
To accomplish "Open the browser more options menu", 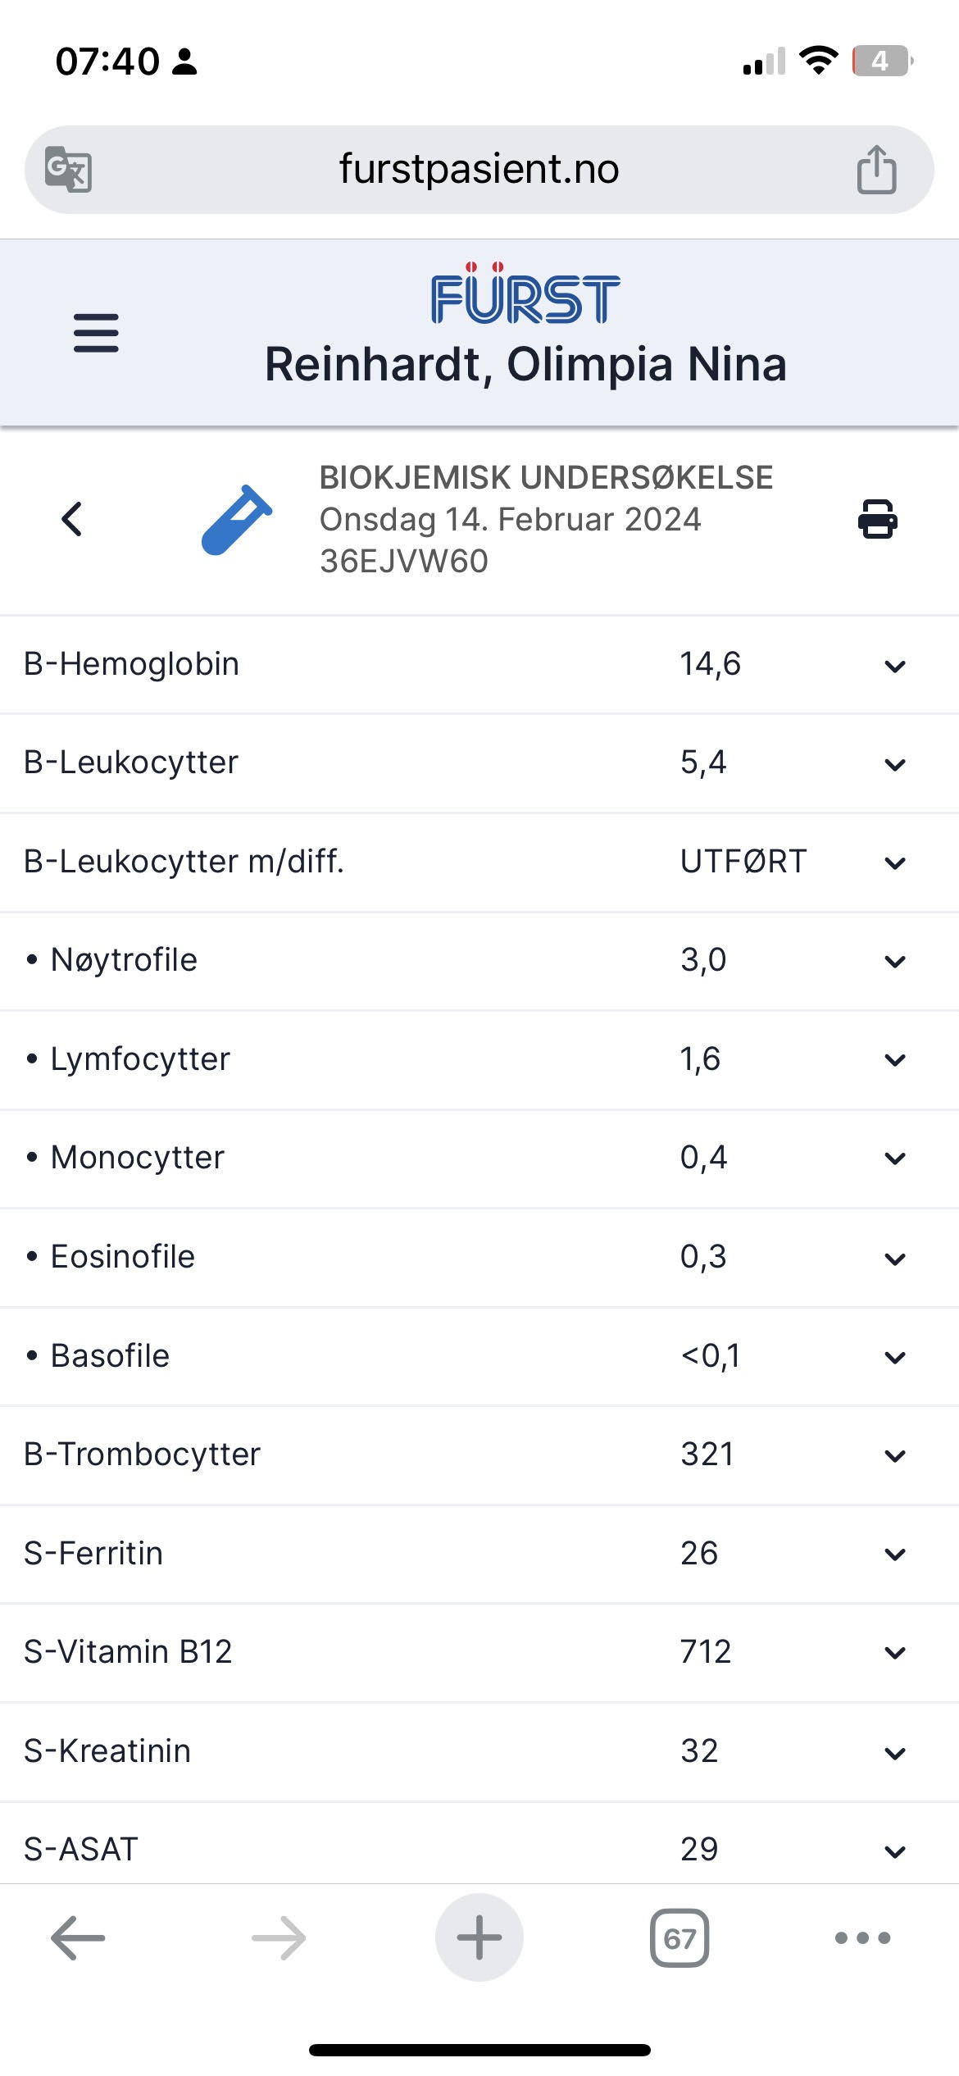I will (862, 1937).
